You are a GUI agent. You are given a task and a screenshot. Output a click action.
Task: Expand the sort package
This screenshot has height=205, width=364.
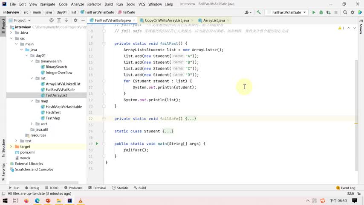click(32, 124)
